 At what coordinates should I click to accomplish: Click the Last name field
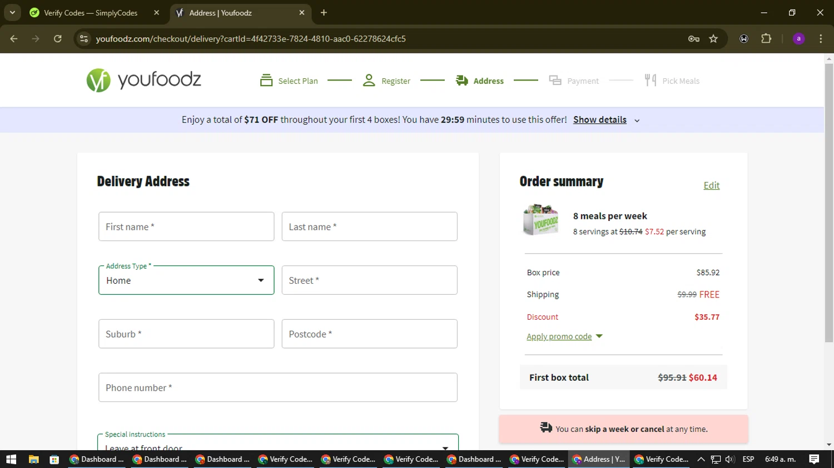click(369, 227)
